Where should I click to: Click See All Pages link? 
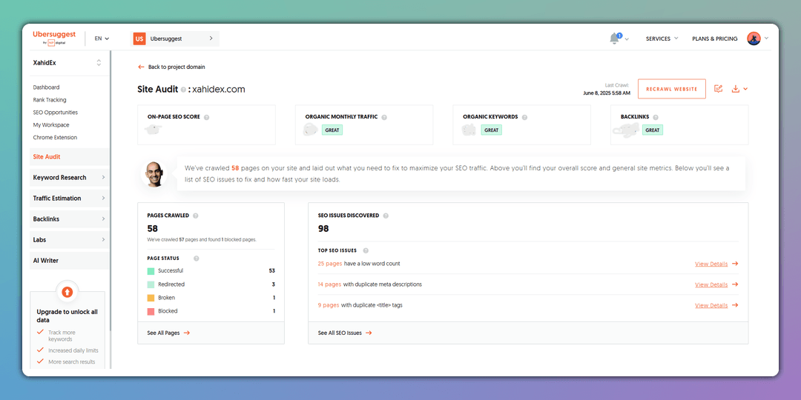pos(168,333)
